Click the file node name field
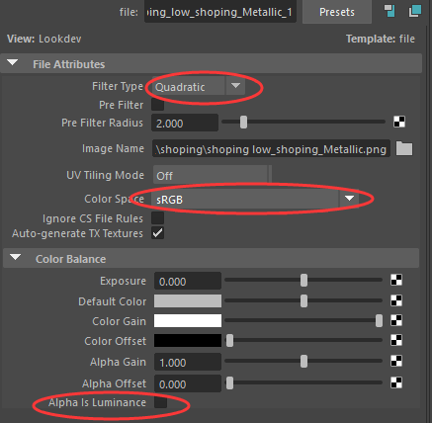The height and width of the screenshot is (423, 432). click(x=220, y=12)
